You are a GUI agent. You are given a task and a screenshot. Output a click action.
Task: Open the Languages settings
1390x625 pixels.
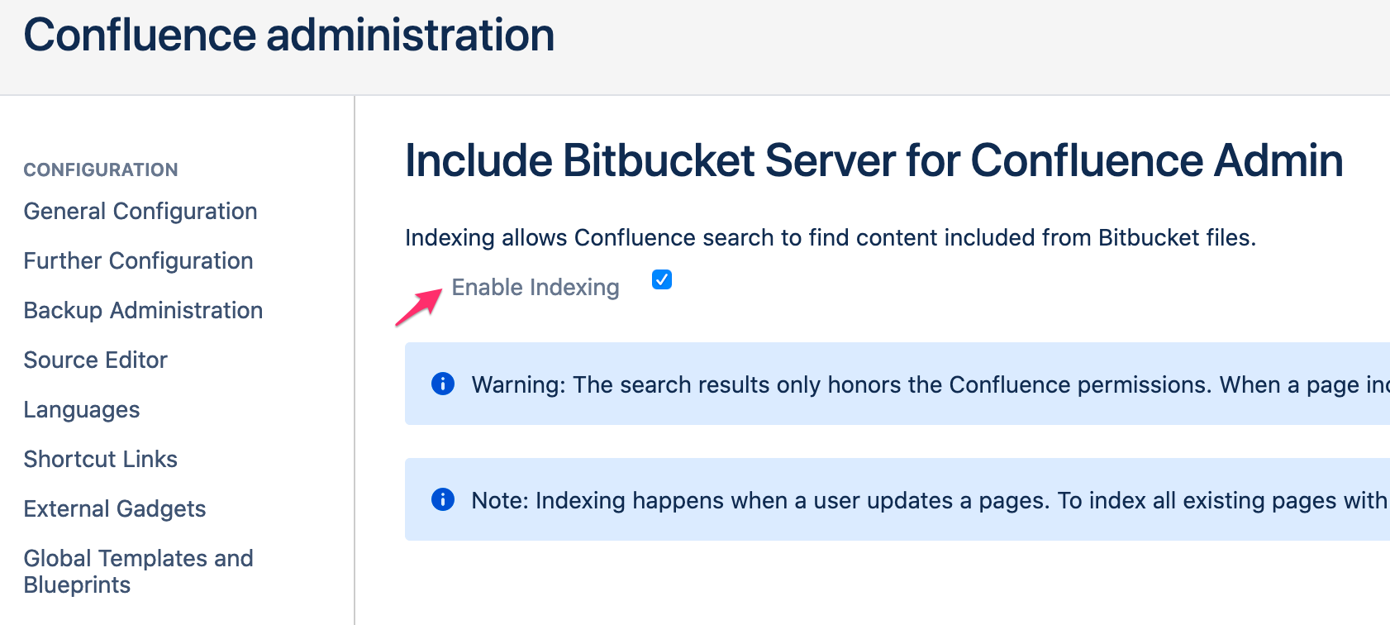pos(82,409)
